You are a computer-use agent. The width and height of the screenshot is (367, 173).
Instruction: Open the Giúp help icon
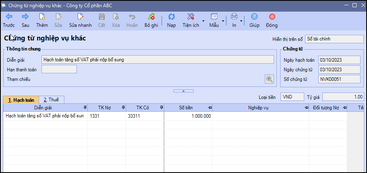tap(254, 17)
